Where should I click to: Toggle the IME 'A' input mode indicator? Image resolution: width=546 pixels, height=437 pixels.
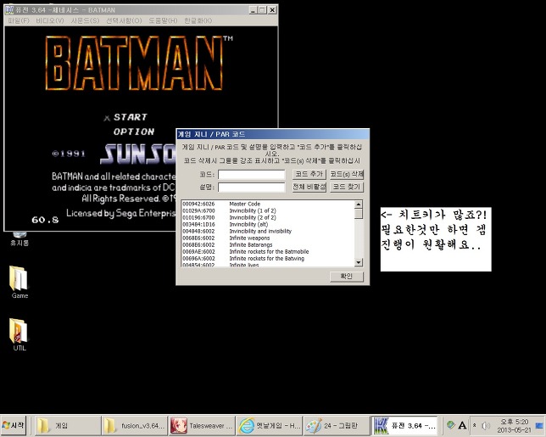[x=462, y=425]
